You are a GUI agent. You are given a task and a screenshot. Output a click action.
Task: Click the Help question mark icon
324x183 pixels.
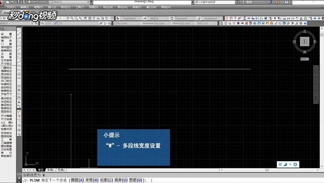[x=286, y=2]
